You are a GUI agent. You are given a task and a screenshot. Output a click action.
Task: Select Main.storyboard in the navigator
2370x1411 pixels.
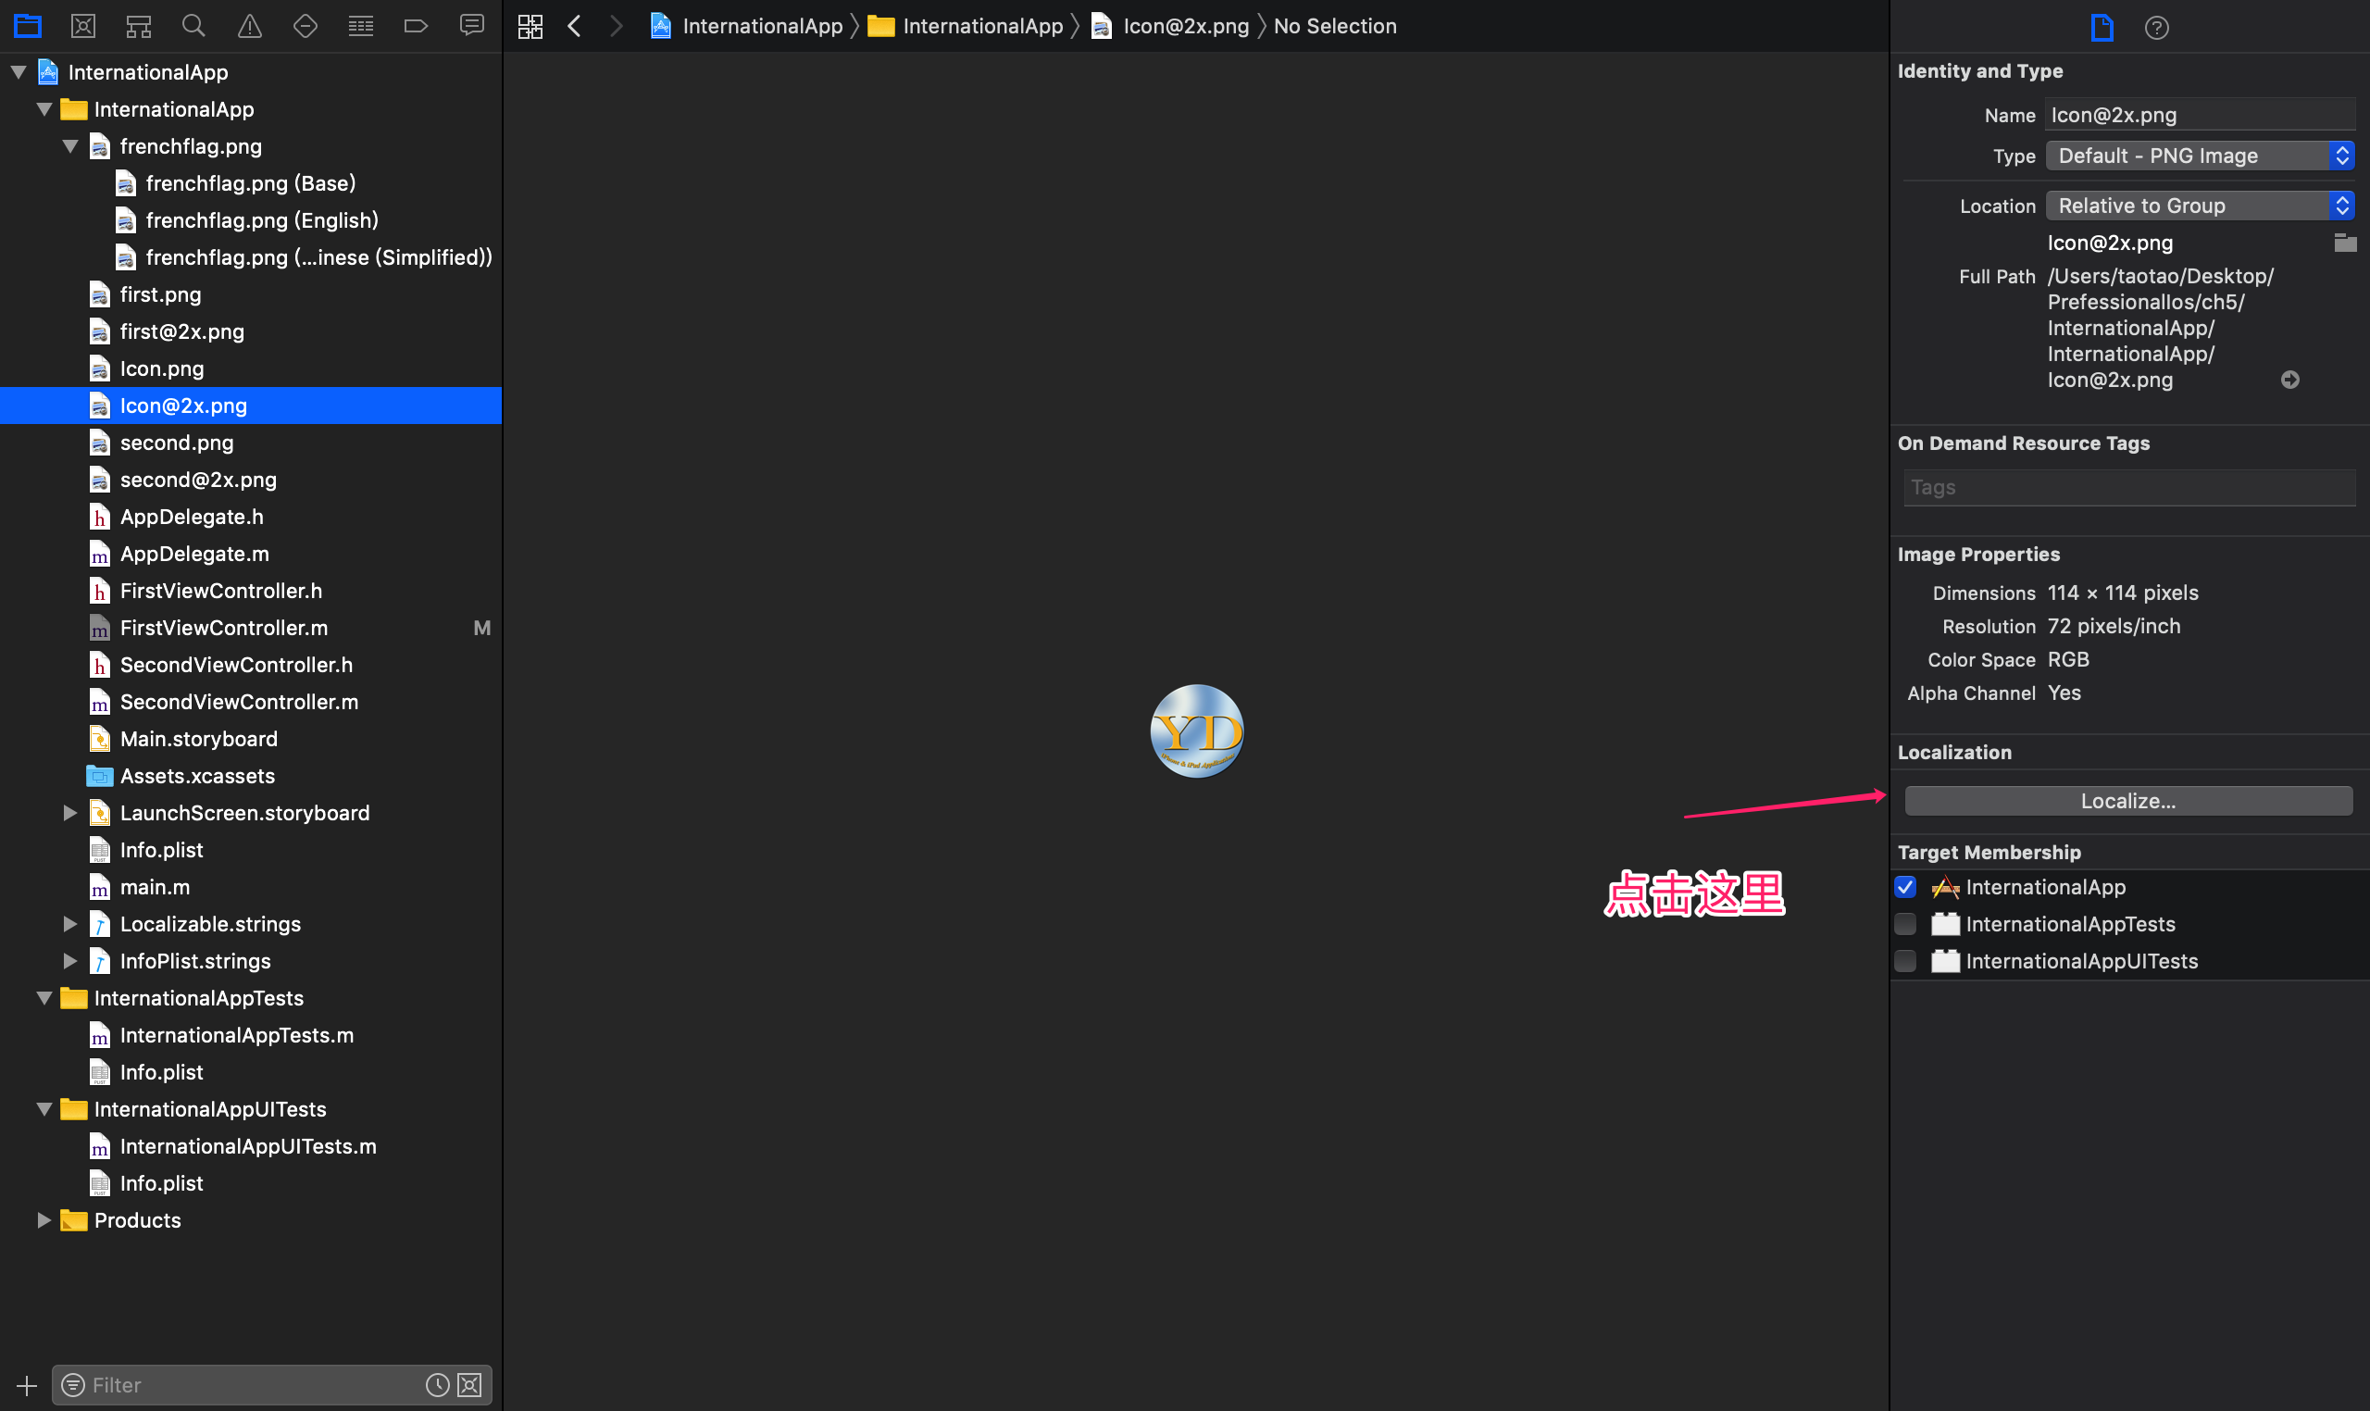pyautogui.click(x=199, y=739)
